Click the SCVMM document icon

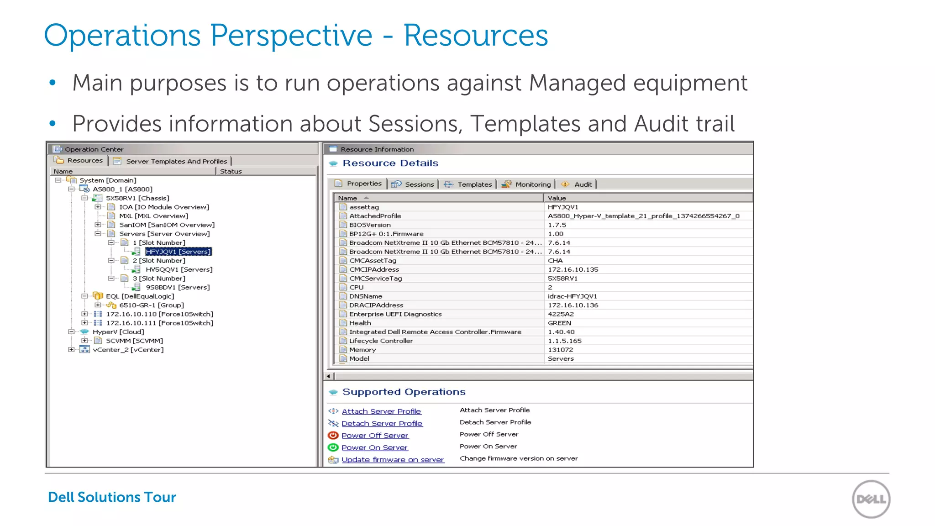(98, 341)
